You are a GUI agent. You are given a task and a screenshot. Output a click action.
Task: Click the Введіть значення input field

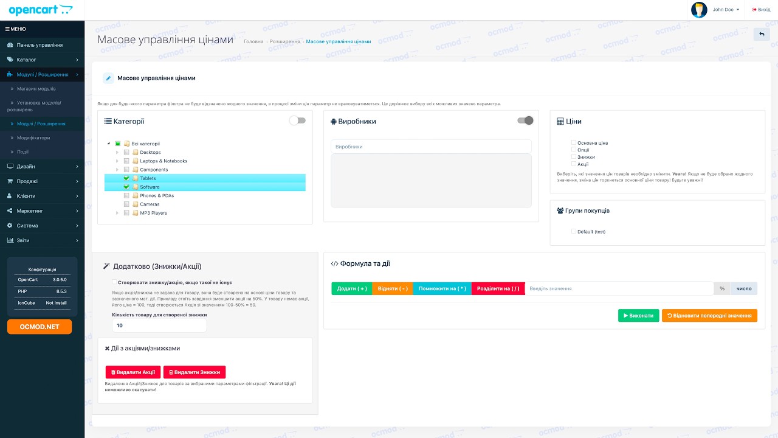[619, 288]
